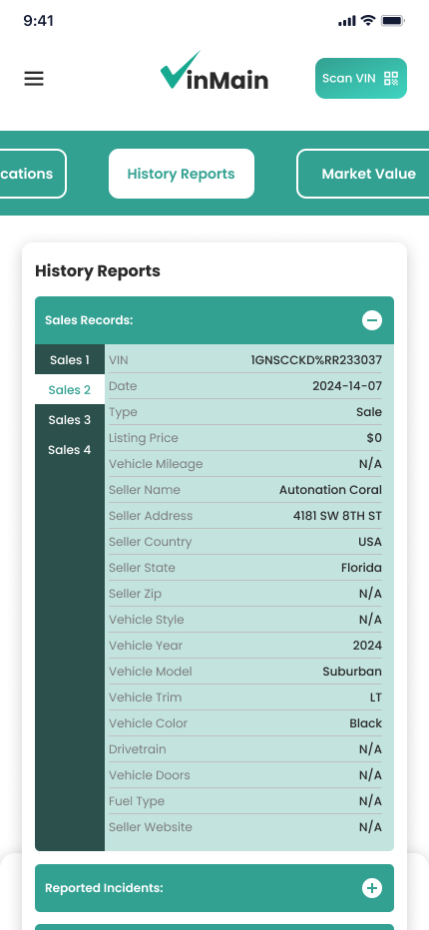429x930 pixels.
Task: Tap the 9:41 clock
Action: [x=39, y=21]
